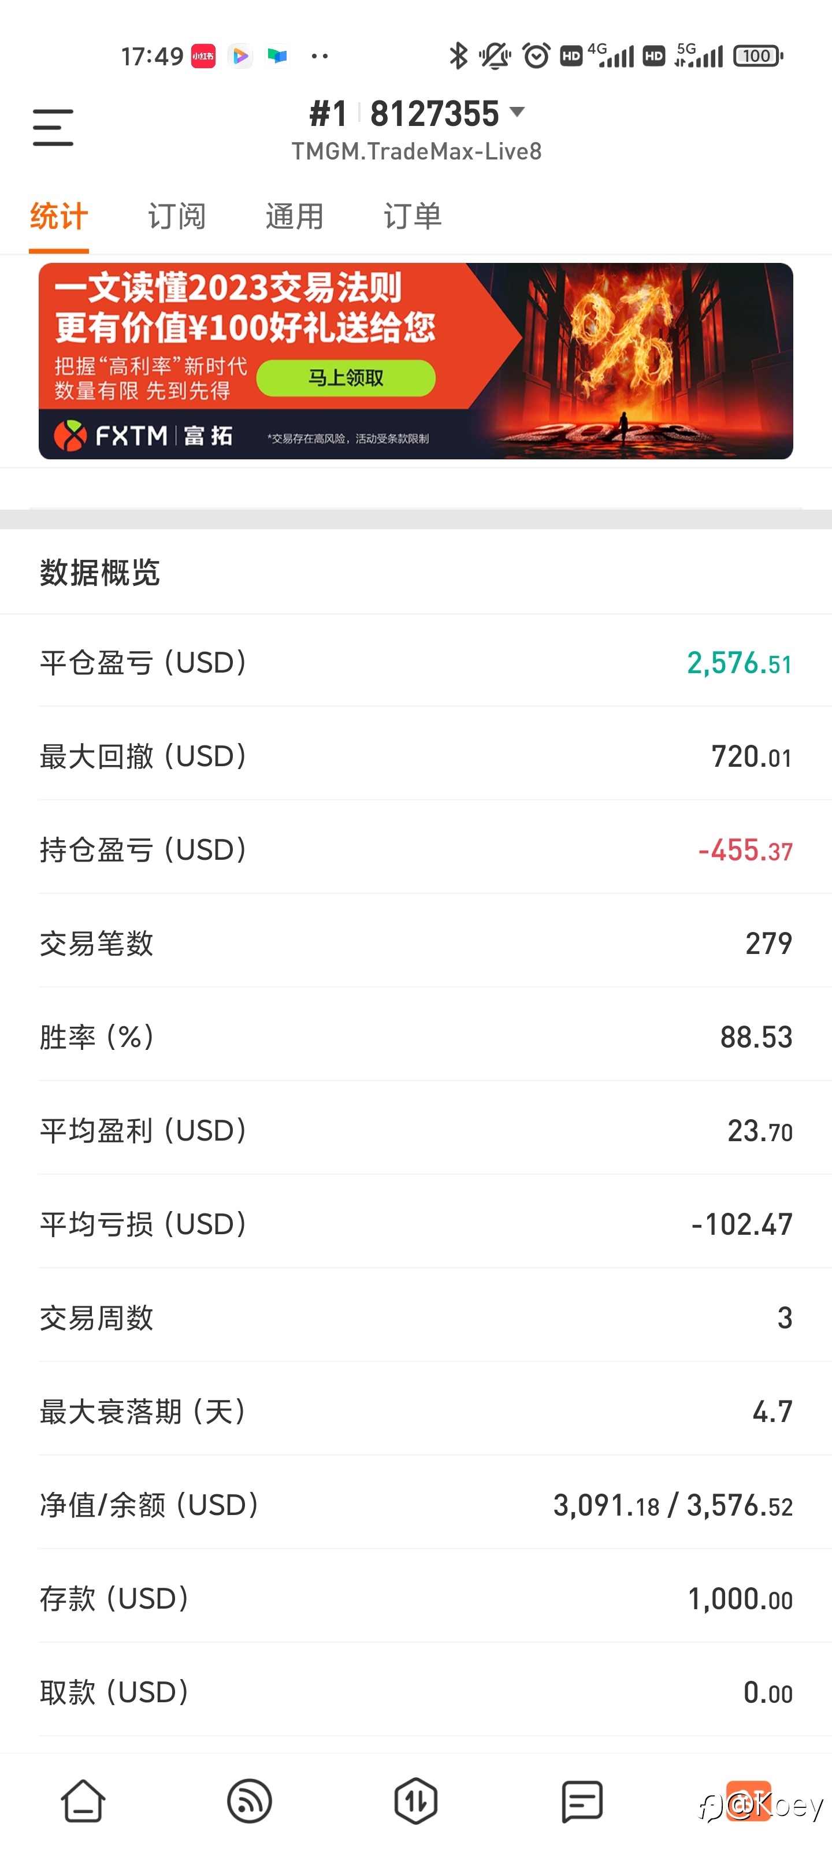The height and width of the screenshot is (1849, 832).
Task: Open the 订单 tab
Action: coord(412,216)
